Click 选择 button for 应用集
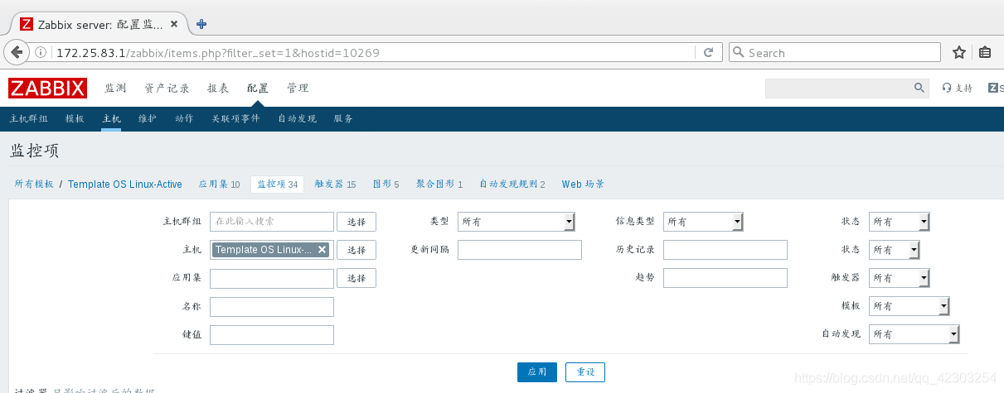The height and width of the screenshot is (393, 1004). [x=356, y=278]
